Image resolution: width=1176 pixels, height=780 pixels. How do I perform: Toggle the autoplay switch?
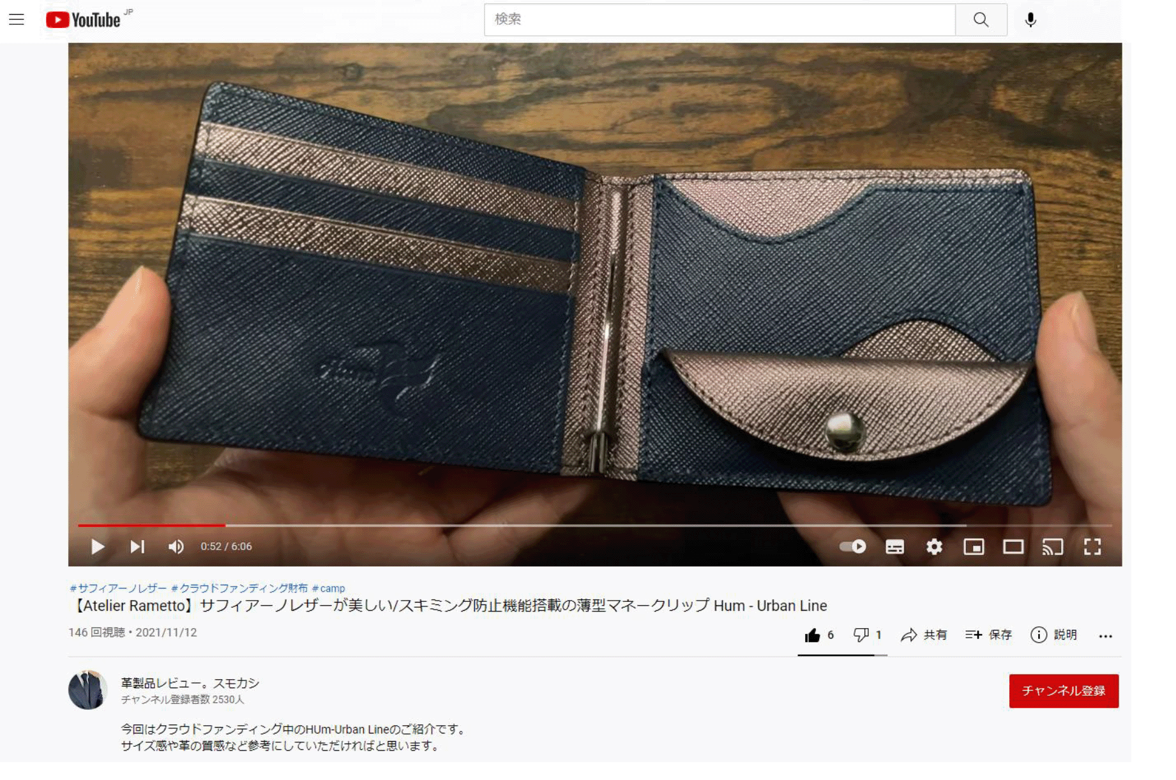[852, 546]
